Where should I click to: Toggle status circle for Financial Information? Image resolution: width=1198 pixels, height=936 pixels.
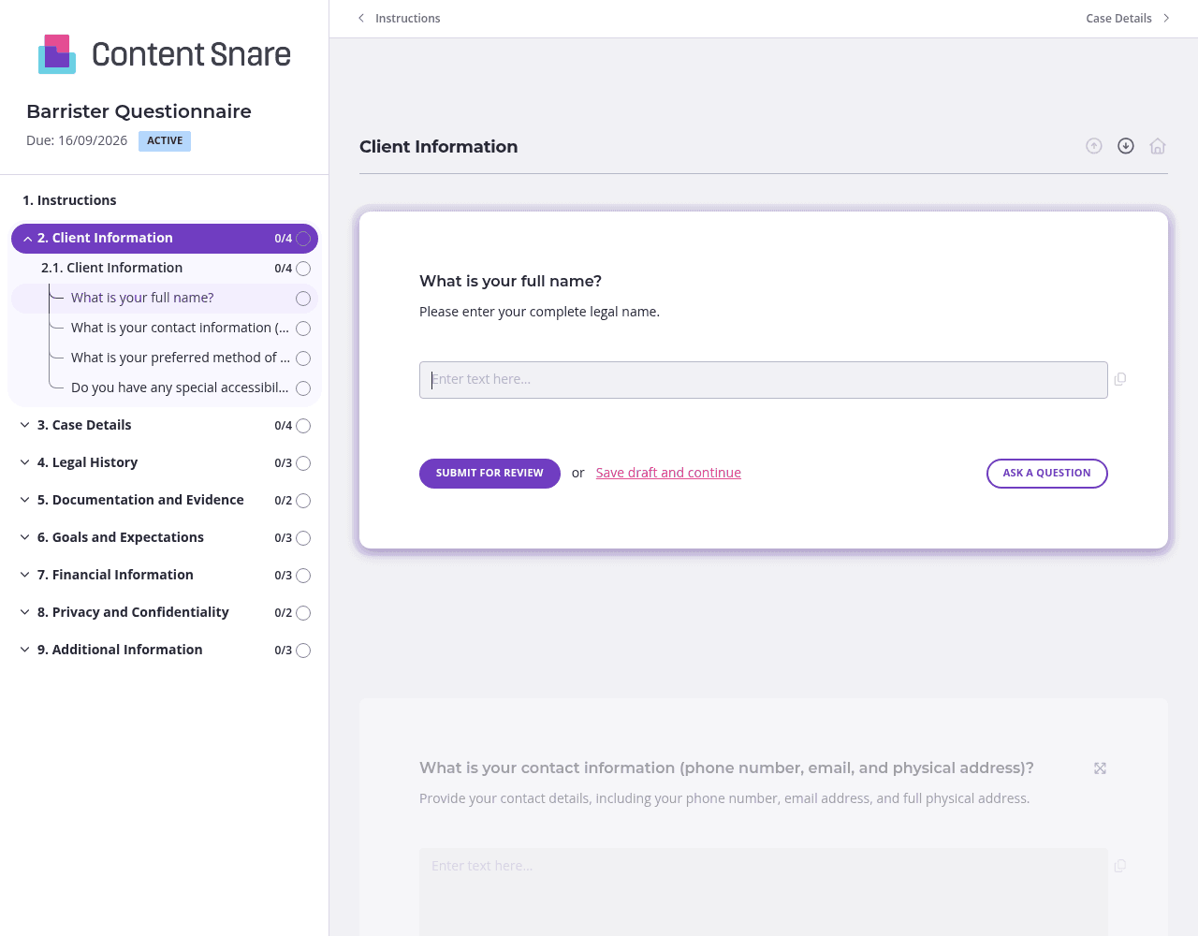tap(303, 576)
